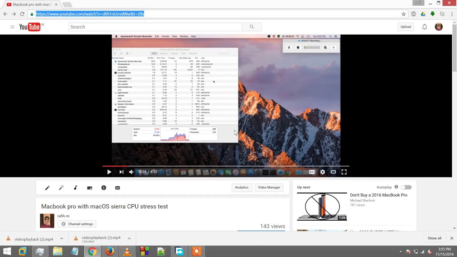Click the Upload button
This screenshot has width=457, height=257.
(x=406, y=27)
